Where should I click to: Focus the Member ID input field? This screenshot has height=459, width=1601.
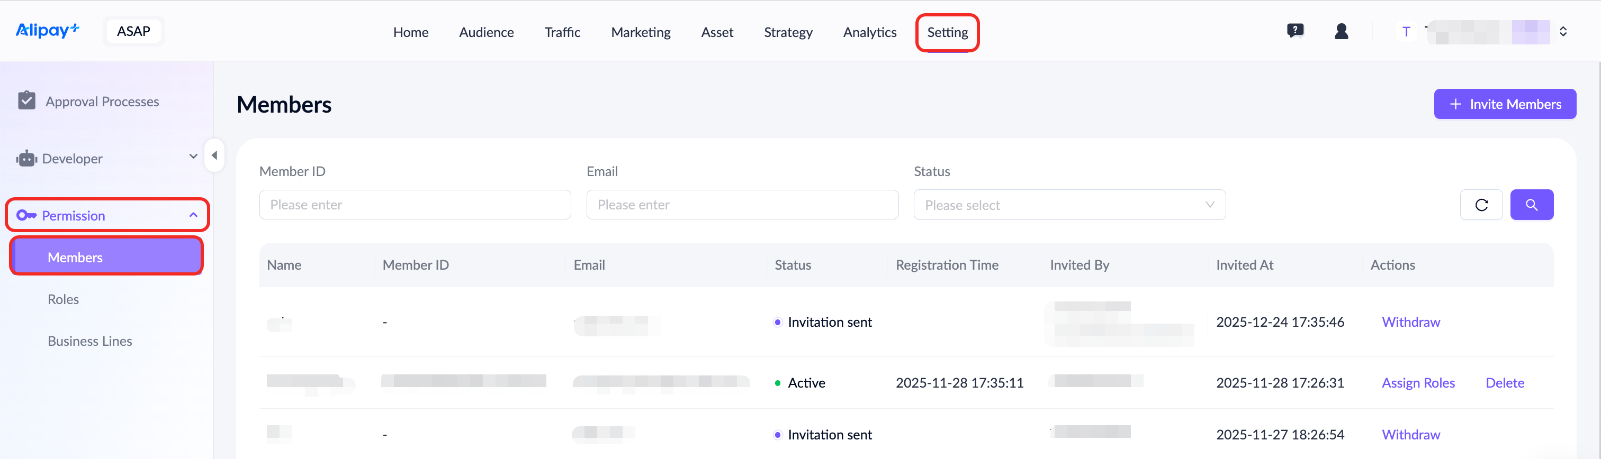tap(415, 204)
